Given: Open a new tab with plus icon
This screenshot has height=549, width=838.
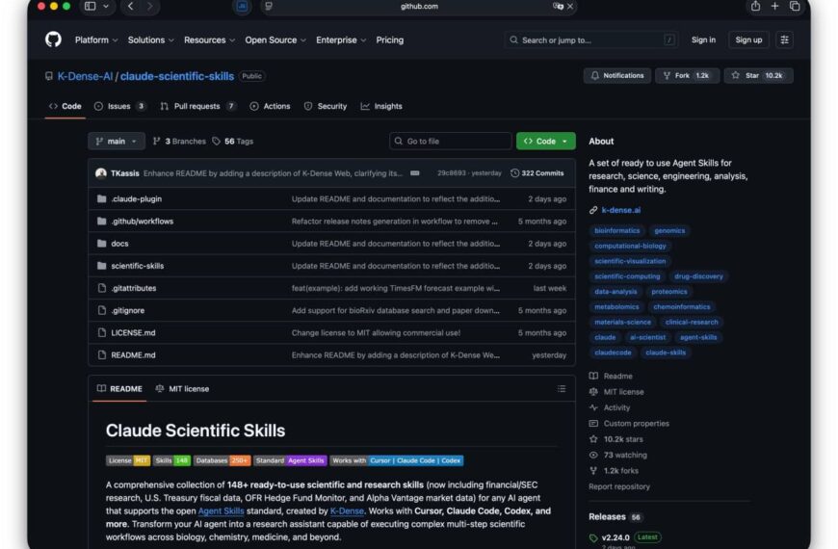Looking at the screenshot, I should click(775, 7).
